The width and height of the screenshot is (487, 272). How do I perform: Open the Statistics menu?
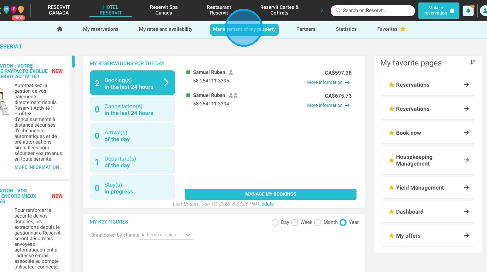[x=346, y=29]
